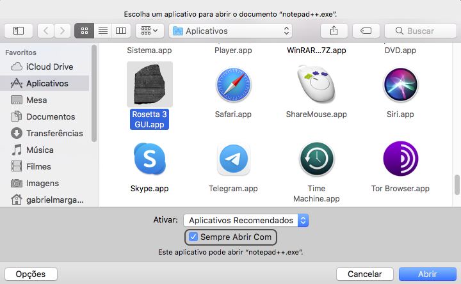Go back with the left arrow
The height and width of the screenshot is (284, 461).
coord(45,31)
